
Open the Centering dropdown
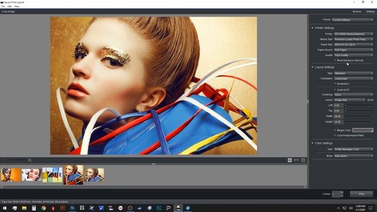[x=353, y=95]
